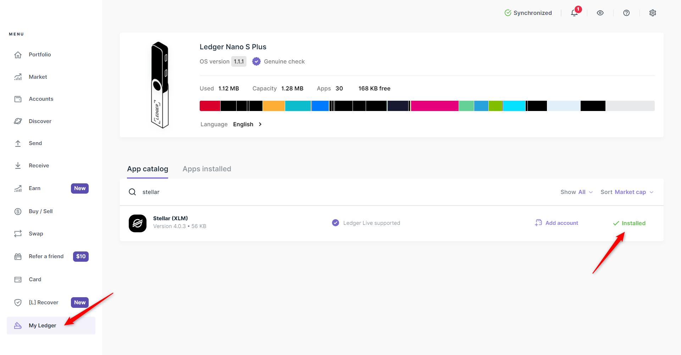Click the Stellar app logo
The image size is (681, 355).
coord(138,223)
